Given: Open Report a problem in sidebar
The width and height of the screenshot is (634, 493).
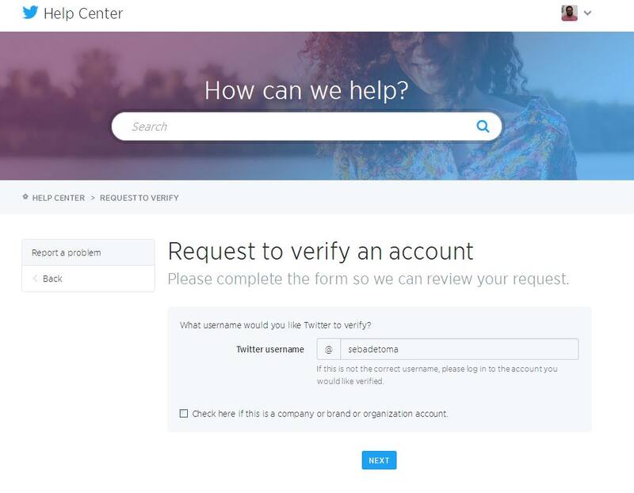Looking at the screenshot, I should click(67, 252).
